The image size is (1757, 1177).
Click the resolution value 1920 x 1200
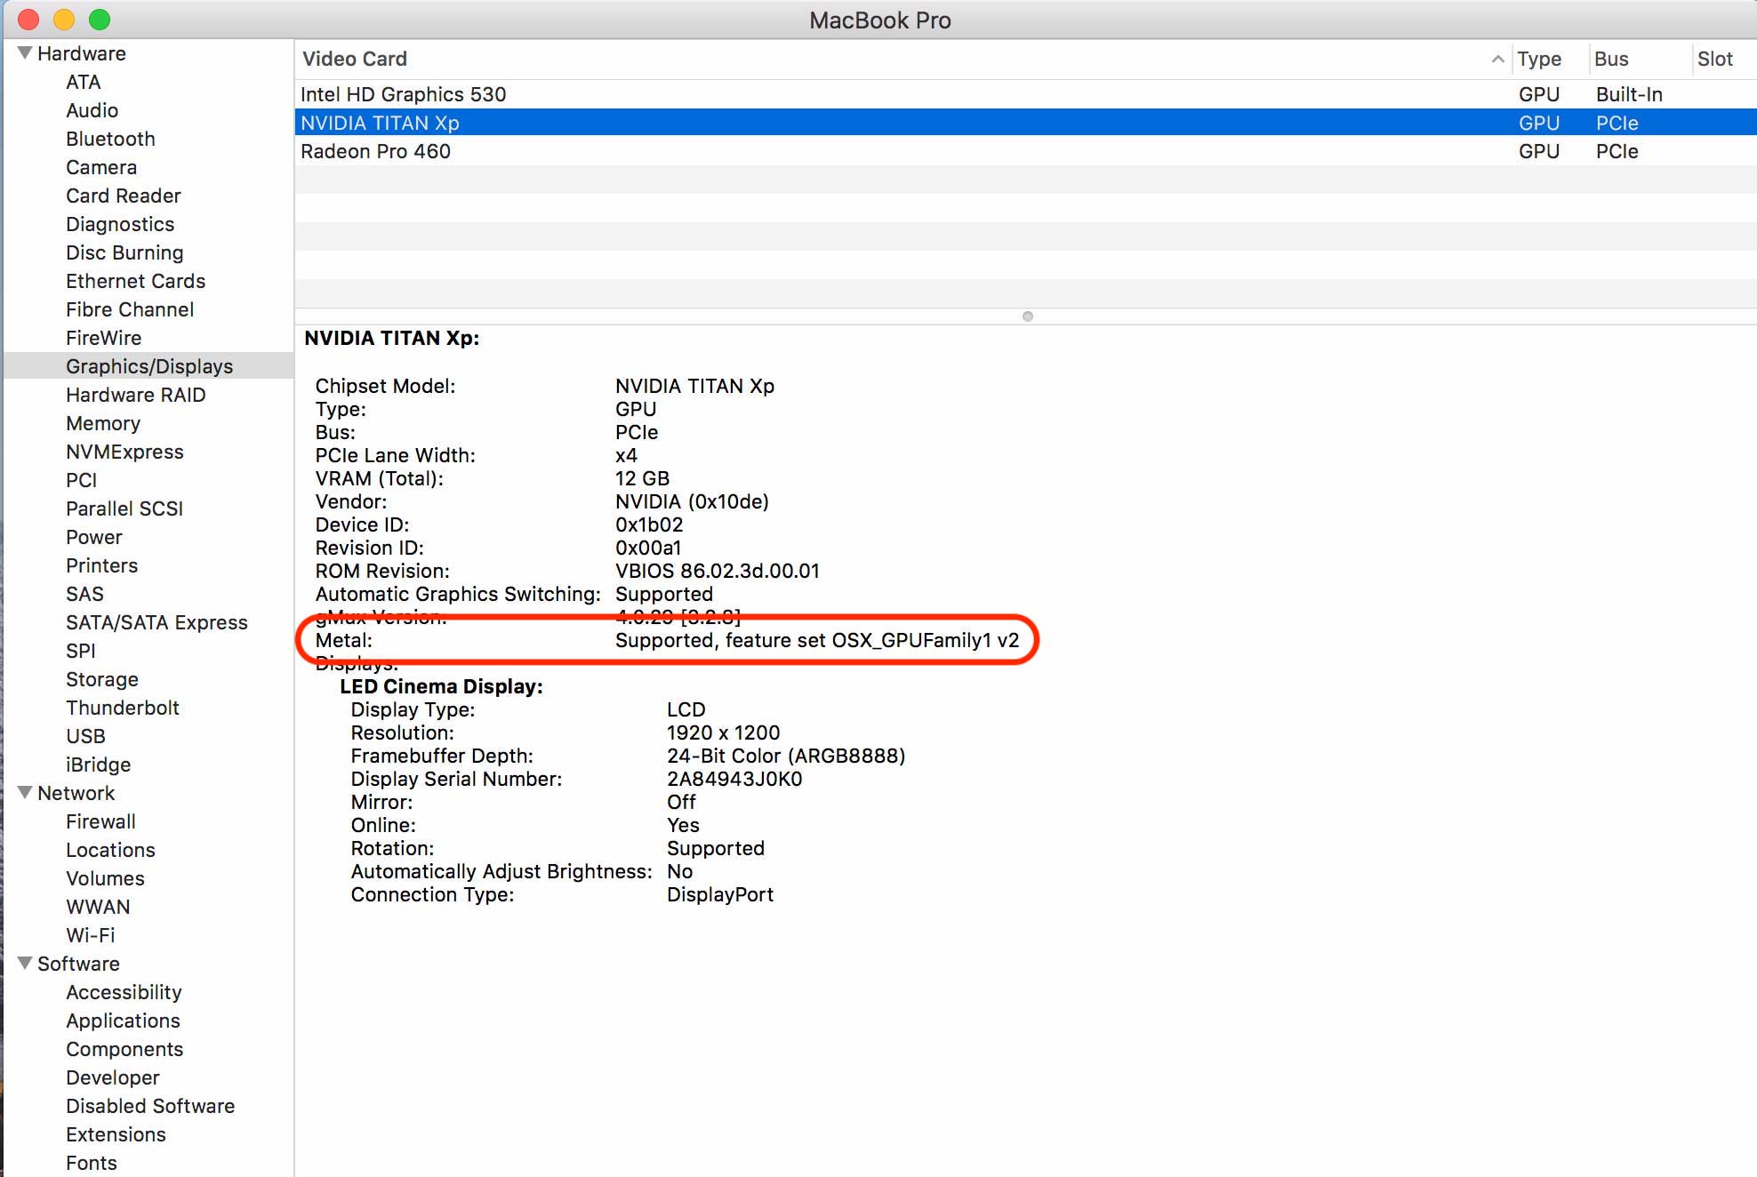[723, 733]
